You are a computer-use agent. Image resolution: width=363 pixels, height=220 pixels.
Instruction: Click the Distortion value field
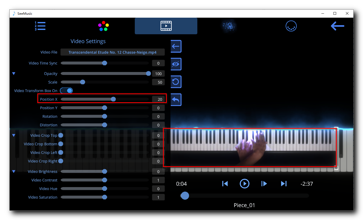pos(158,125)
